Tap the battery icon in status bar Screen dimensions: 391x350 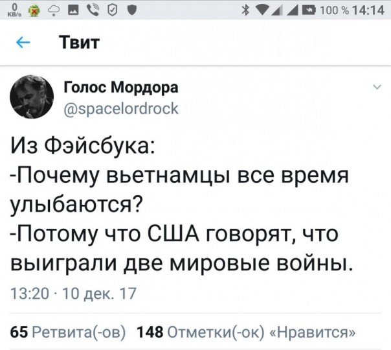click(308, 11)
